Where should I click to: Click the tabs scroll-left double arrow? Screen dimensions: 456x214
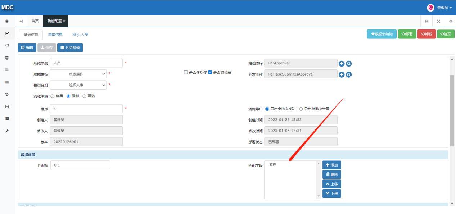[21, 21]
